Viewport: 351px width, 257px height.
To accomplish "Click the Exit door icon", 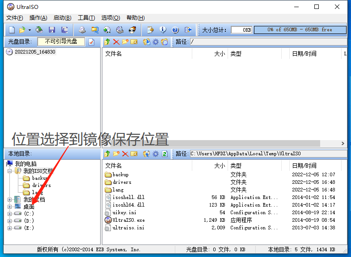I will 188,30.
